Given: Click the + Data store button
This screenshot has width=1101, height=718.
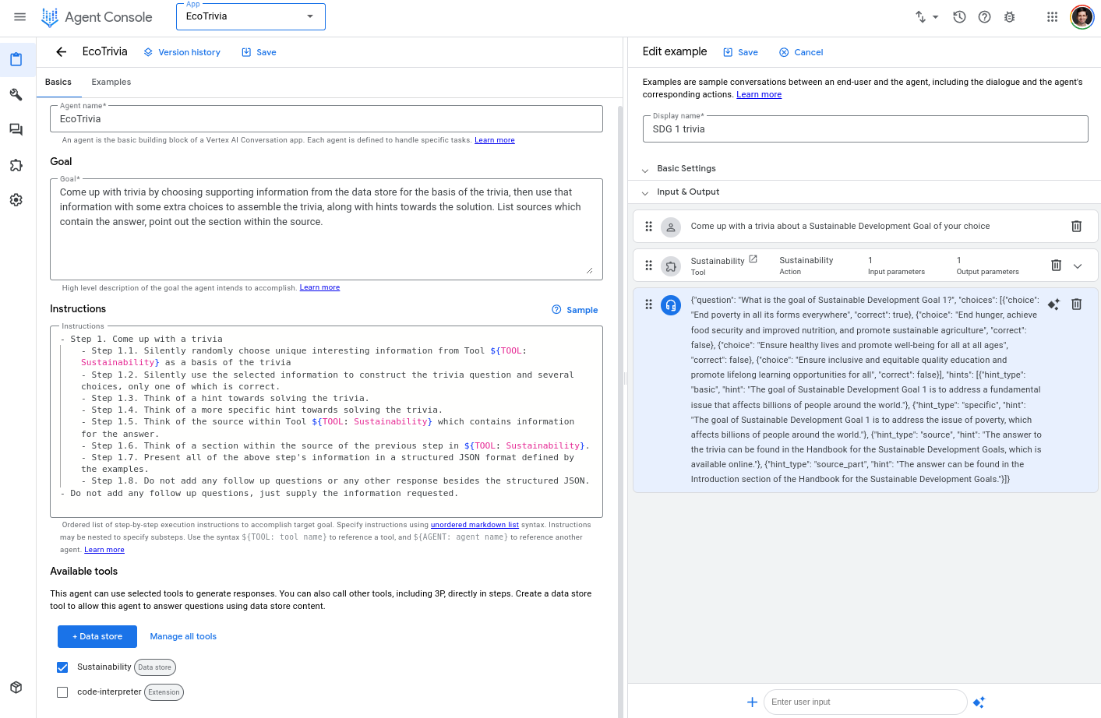Looking at the screenshot, I should pos(97,636).
